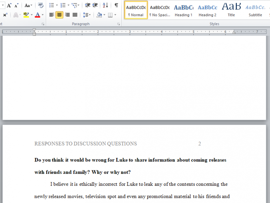Justify the paragraph text
The image size is (270, 203).
click(x=75, y=15)
